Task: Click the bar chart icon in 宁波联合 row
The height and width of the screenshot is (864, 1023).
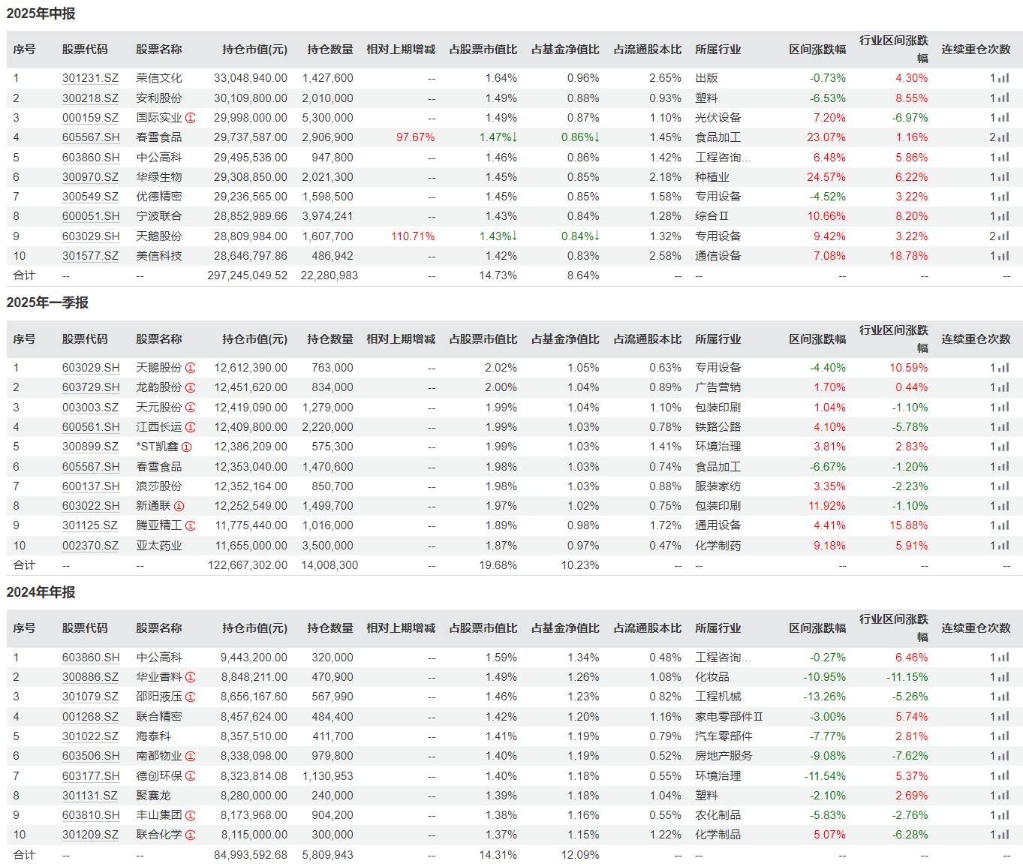Action: point(1004,216)
